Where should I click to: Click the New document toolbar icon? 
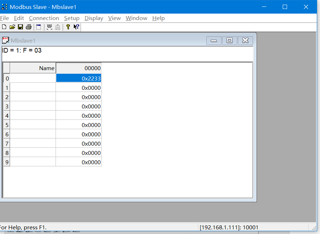(x=4, y=27)
